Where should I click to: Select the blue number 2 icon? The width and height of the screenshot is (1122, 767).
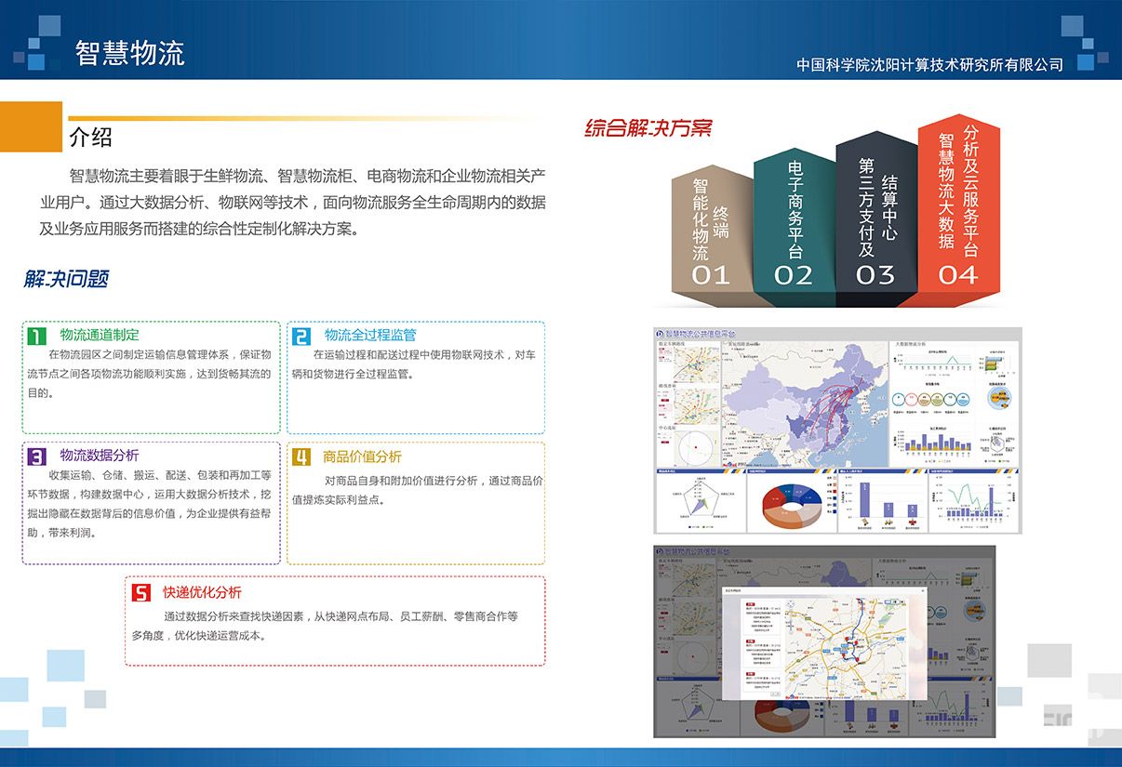coord(301,336)
